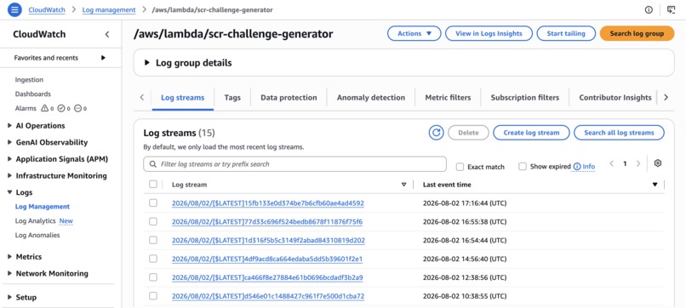Click Start tailing button
Screen dimensions: 686x308
(566, 33)
